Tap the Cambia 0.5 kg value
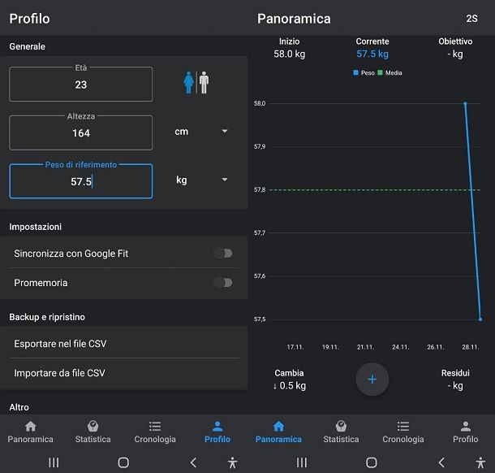Screen dimensions: 495x473 (x=290, y=385)
